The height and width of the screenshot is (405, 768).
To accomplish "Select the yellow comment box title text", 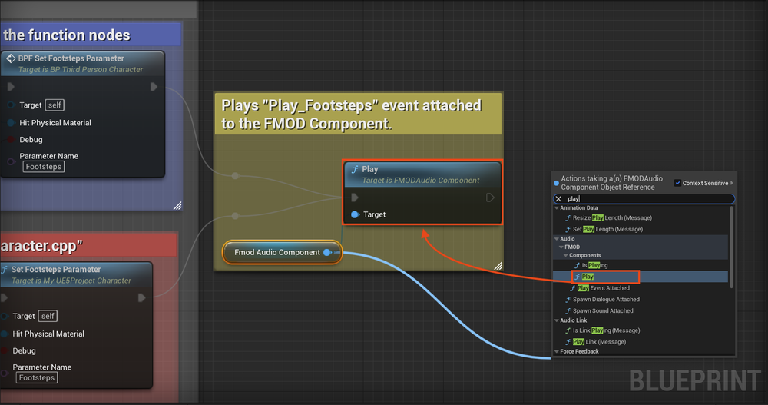I will (351, 115).
